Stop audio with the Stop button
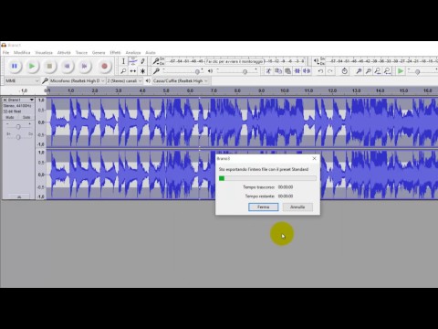Viewport: 438px width, 329px height. [x=49, y=66]
